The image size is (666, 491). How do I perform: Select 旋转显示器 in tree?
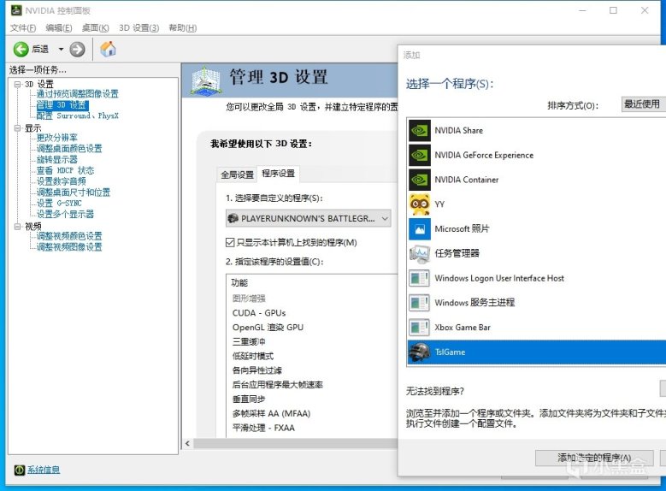point(57,160)
